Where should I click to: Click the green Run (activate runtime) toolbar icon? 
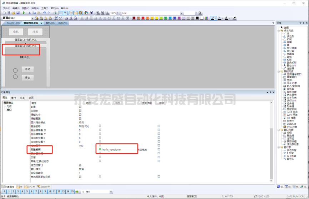click(24, 13)
